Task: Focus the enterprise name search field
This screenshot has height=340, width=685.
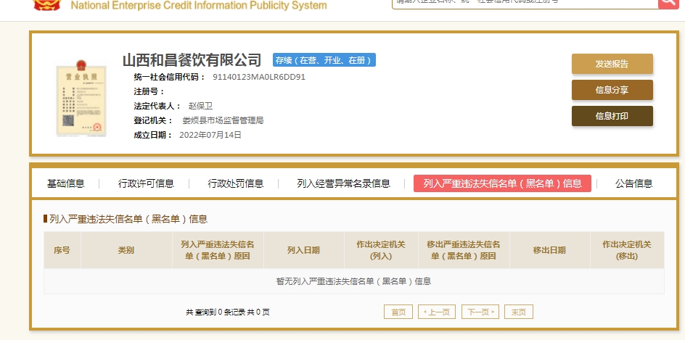Action: point(525,3)
